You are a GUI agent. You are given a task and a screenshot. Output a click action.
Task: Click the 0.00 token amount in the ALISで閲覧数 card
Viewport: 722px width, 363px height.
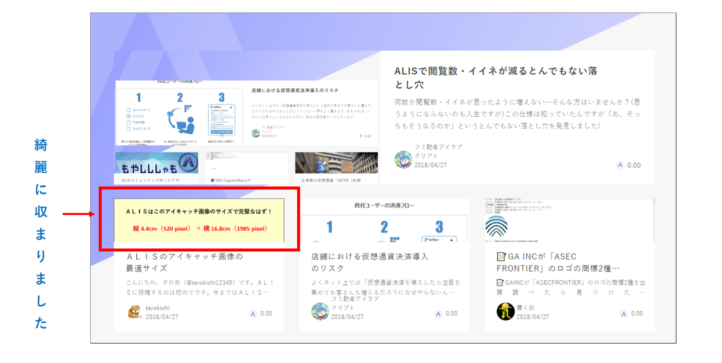point(634,165)
